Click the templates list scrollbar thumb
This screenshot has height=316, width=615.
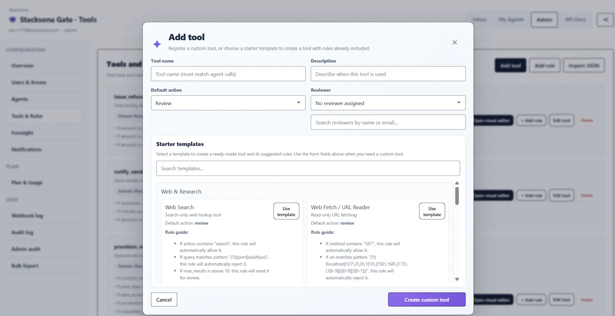pyautogui.click(x=457, y=196)
